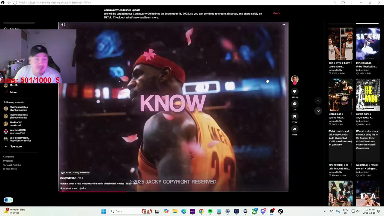
Task: Open westbrook x rose x morant video
Action: click(x=368, y=146)
